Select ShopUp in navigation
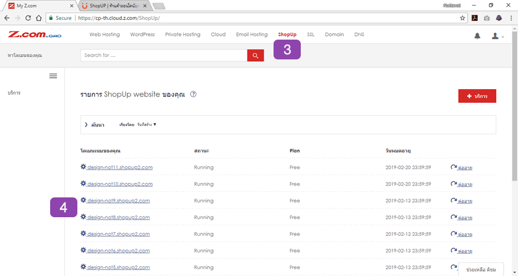This screenshot has width=518, height=276. click(x=287, y=34)
